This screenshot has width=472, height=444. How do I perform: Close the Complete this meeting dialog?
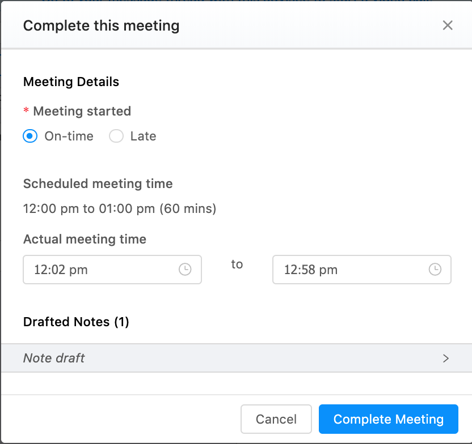448,25
